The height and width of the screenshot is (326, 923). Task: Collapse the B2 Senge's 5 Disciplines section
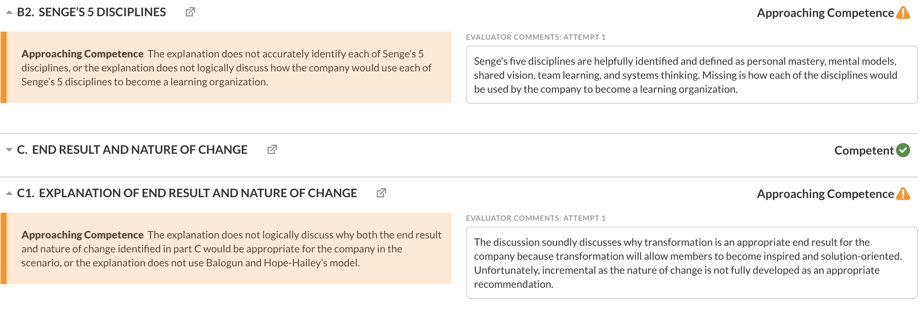pyautogui.click(x=9, y=12)
